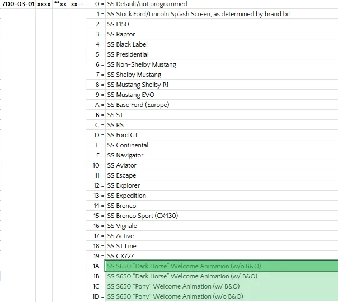
Task: Click the "1A =" value cell
Action: coord(96,266)
